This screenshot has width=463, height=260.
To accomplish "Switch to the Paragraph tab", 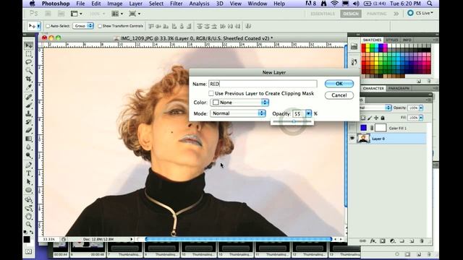I will click(x=399, y=88).
